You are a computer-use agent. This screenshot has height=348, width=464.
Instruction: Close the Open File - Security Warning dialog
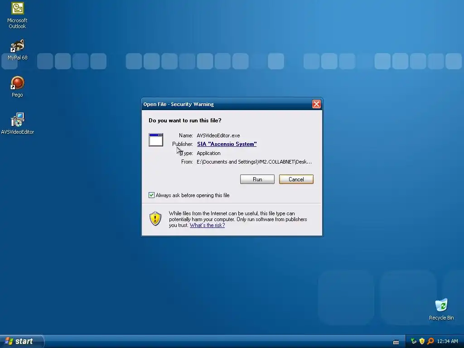point(316,104)
